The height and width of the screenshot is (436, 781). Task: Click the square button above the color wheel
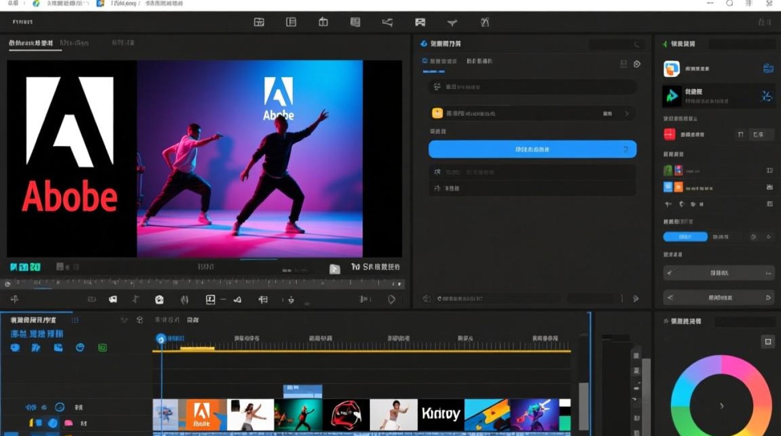click(768, 342)
